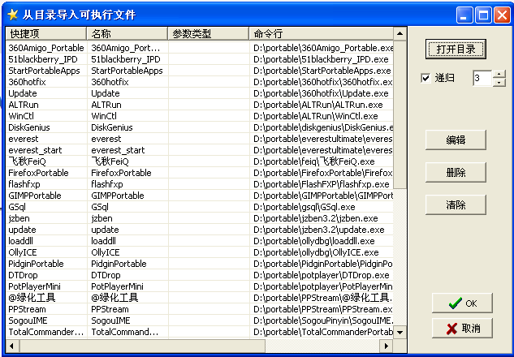
Task: Click the D:\portable\ALTRun\WinCtl.exe command line
Action: [315, 116]
